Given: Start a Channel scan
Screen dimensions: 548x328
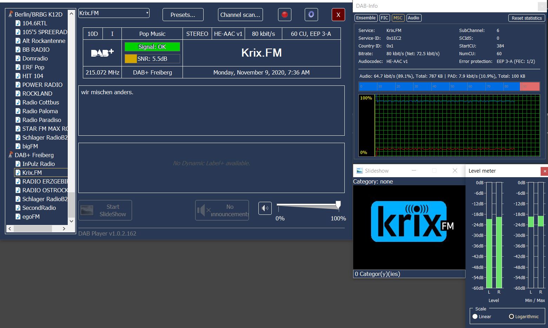Looking at the screenshot, I should click(240, 15).
